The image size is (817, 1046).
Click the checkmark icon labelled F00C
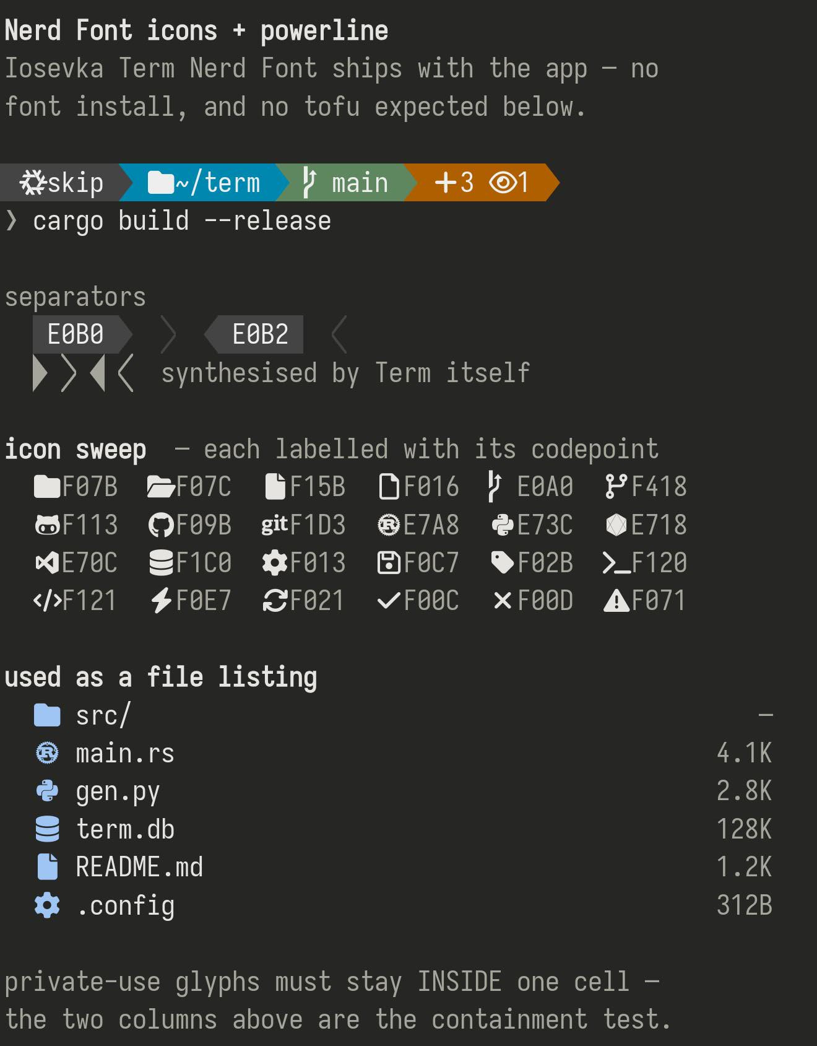pos(389,601)
